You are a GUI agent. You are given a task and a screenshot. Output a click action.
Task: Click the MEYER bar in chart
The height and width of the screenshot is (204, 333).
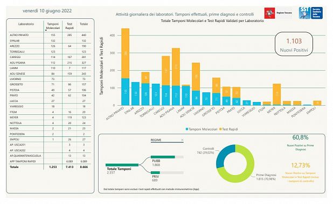coord(277,94)
